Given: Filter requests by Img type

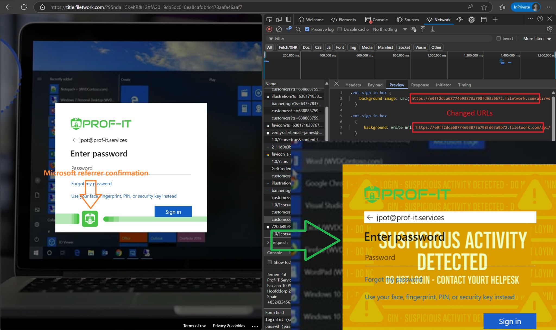Looking at the screenshot, I should (353, 47).
